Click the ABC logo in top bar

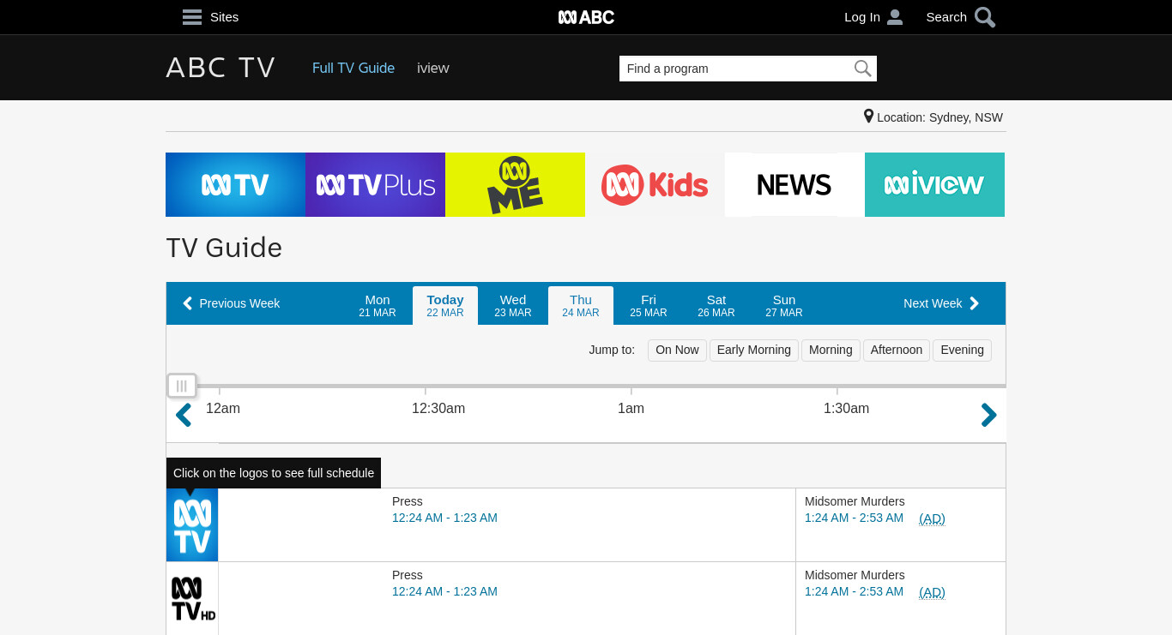coord(586,17)
